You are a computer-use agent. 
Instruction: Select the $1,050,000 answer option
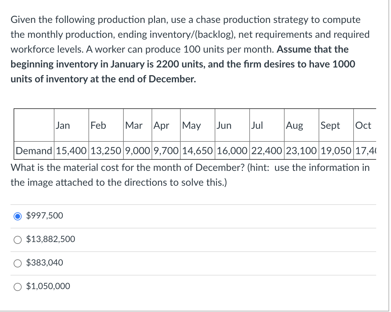click(18, 286)
